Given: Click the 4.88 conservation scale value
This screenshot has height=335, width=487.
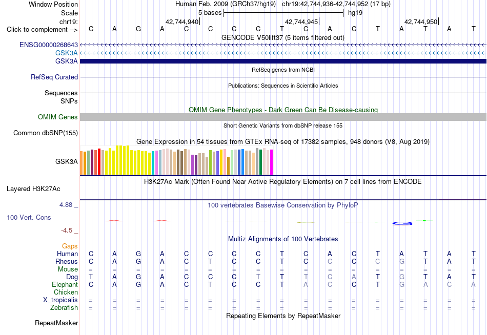Looking at the screenshot, I should [66, 205].
